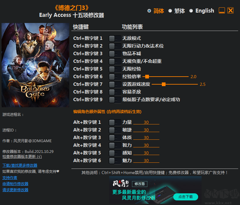Toggle 无敌模式 invincibility switch
This screenshot has height=205, width=240.
115,39
